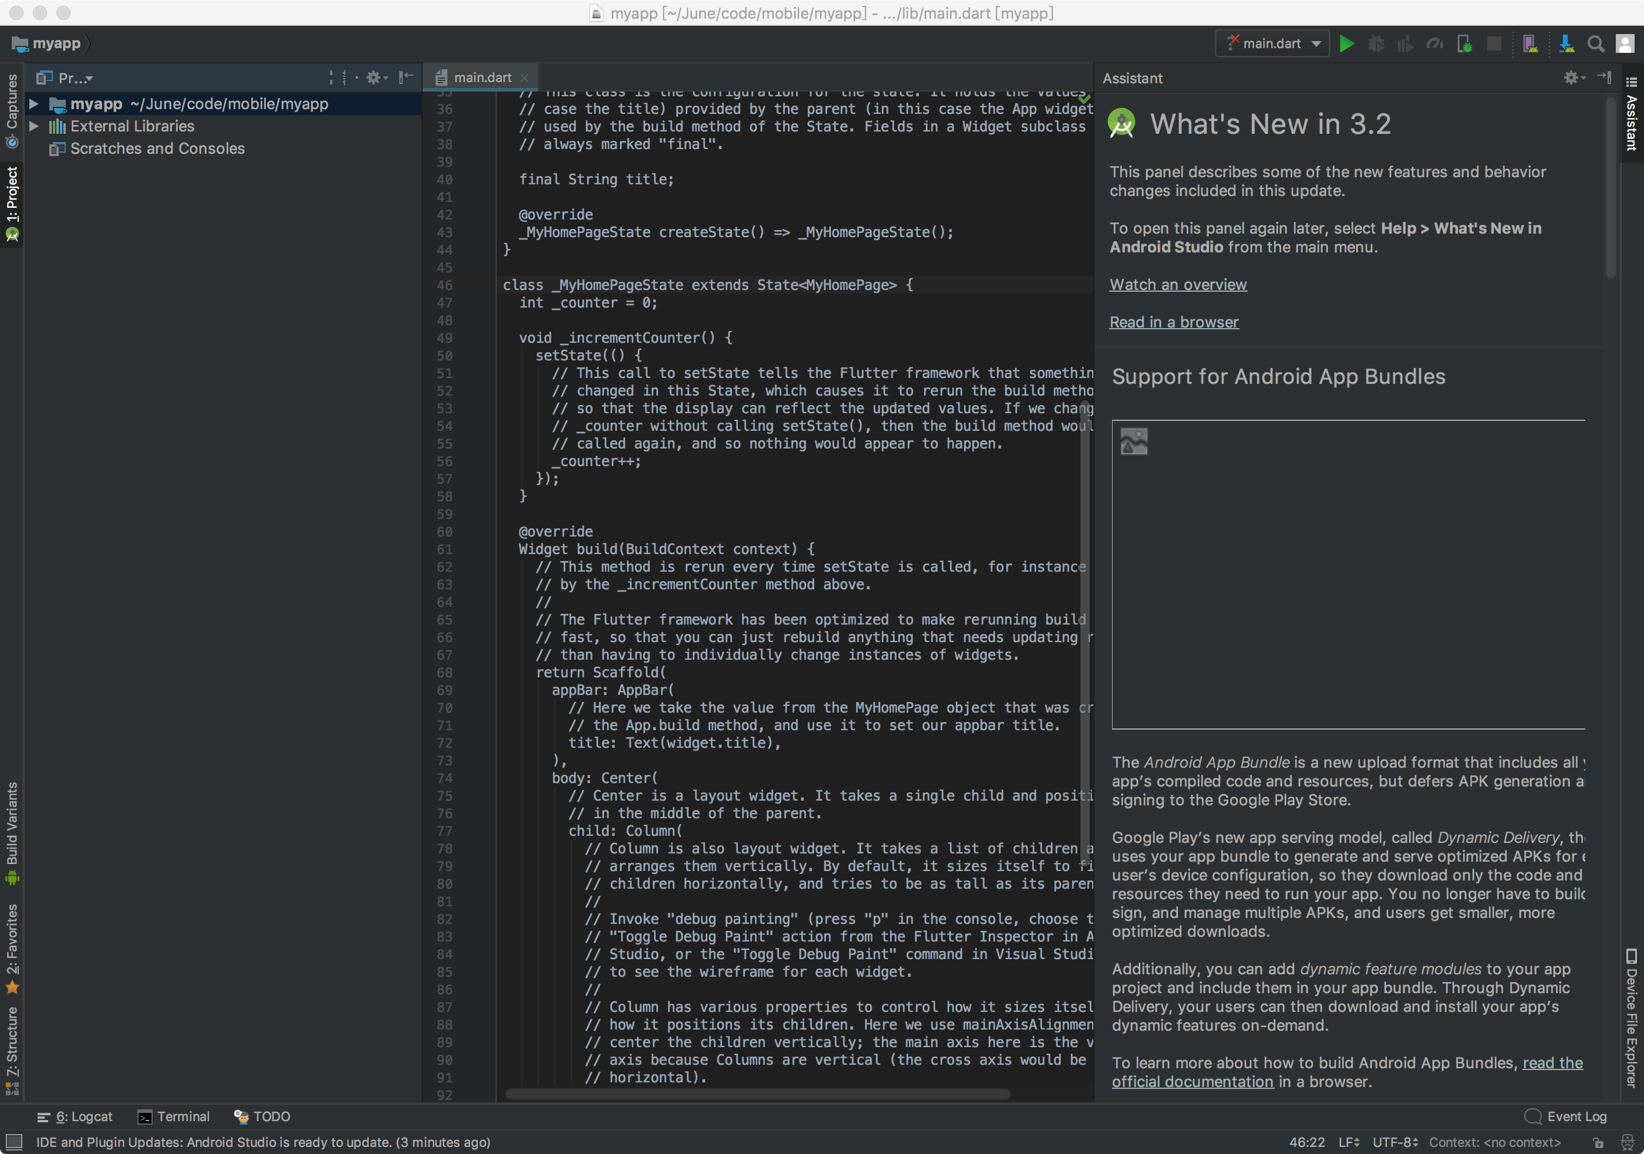Click 'Support for Android App Bundles' heading

[1278, 377]
